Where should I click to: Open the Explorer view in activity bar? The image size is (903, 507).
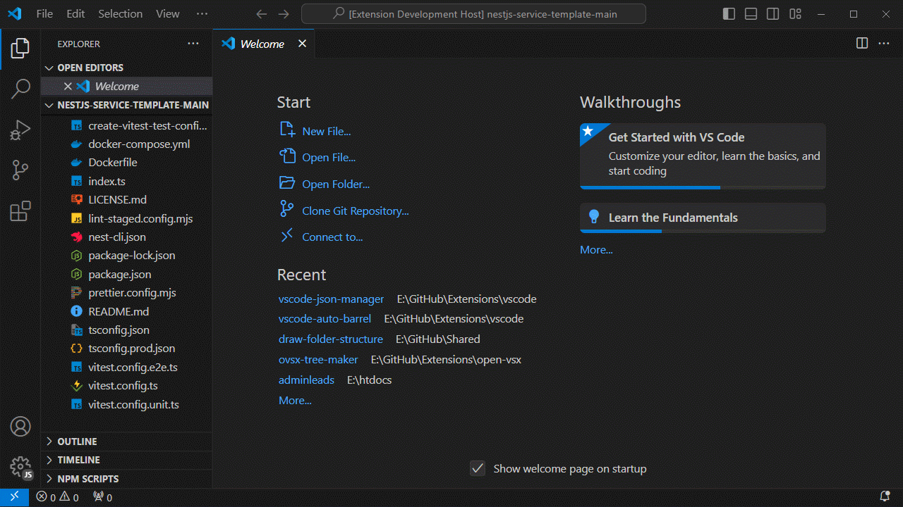click(x=20, y=49)
